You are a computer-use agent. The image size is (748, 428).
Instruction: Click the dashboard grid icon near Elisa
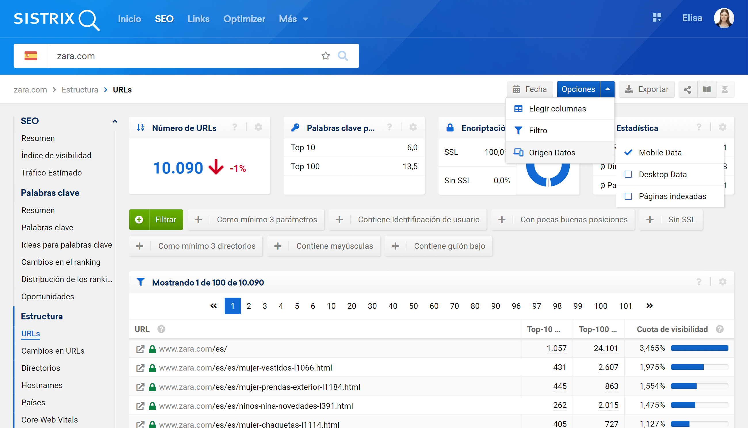click(x=657, y=18)
